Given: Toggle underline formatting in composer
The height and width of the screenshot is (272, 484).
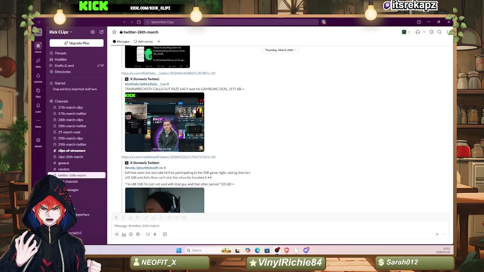Looking at the screenshot, I should click(130, 218).
